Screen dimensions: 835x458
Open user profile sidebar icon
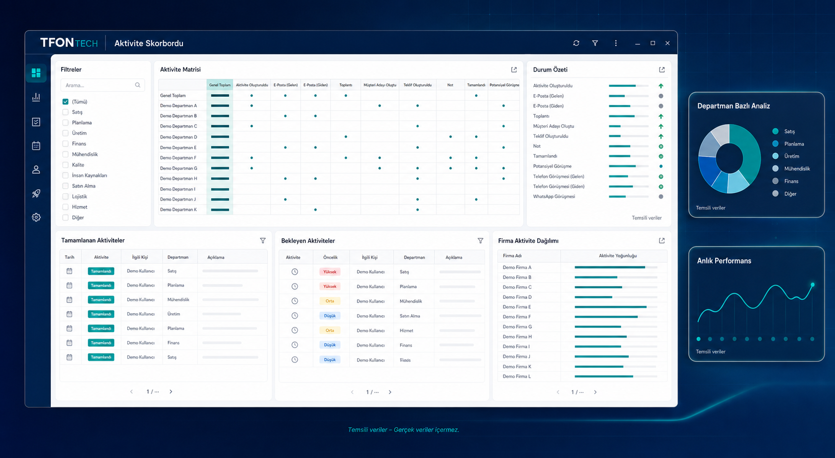coord(36,170)
